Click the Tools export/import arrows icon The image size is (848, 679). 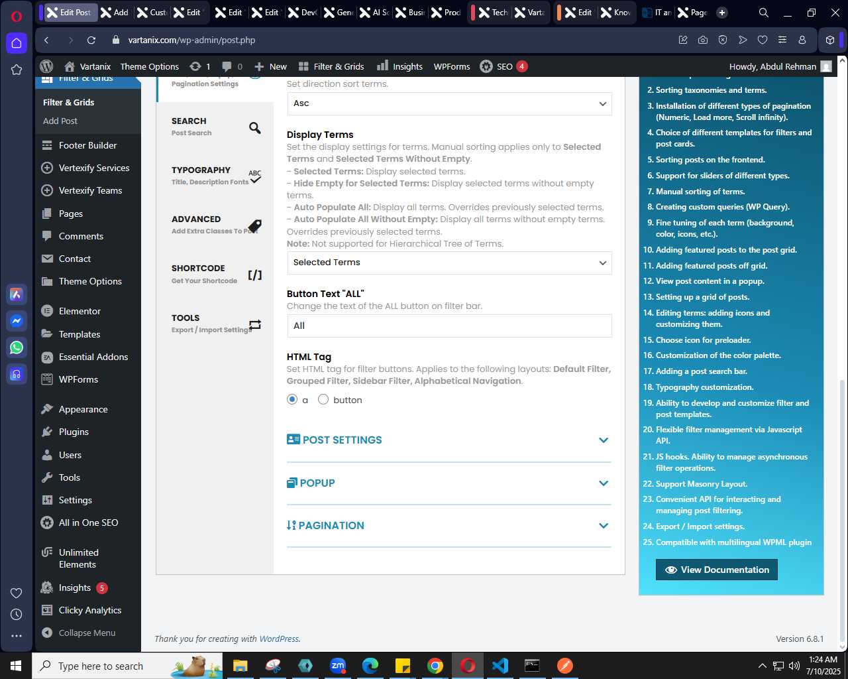pyautogui.click(x=255, y=324)
